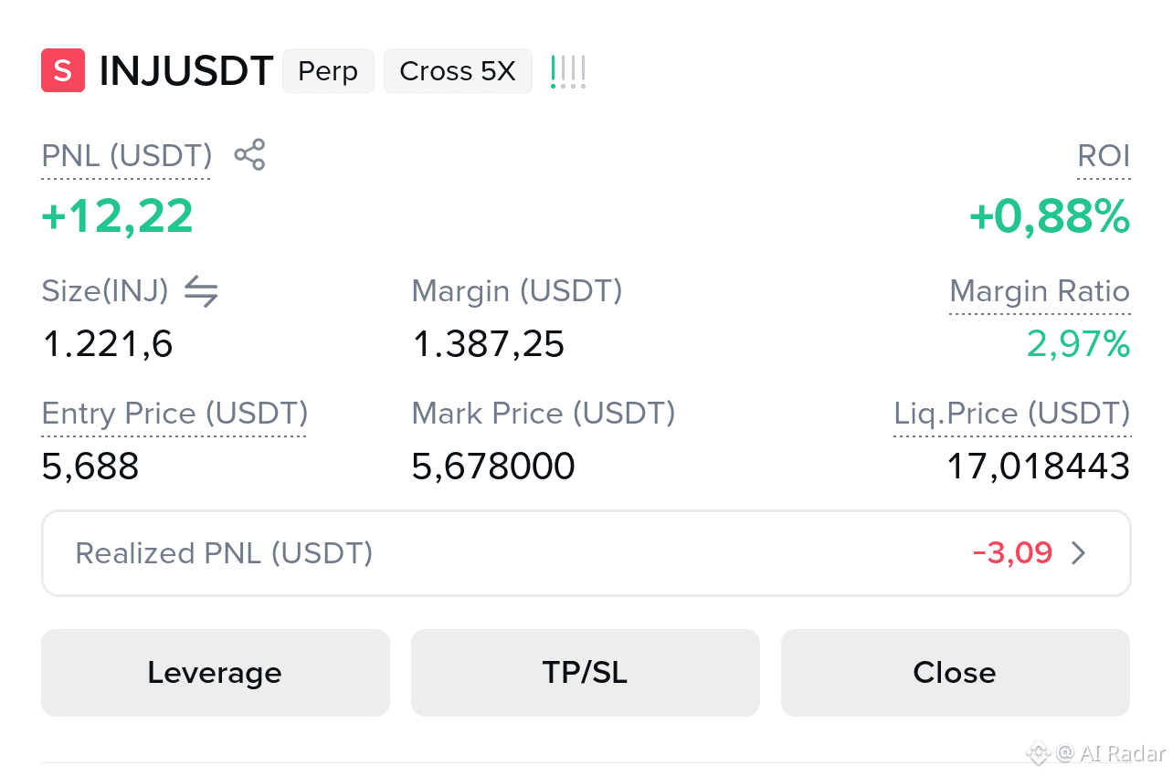The image size is (1173, 776).
Task: Click the ROI underlined label
Action: [x=1104, y=156]
